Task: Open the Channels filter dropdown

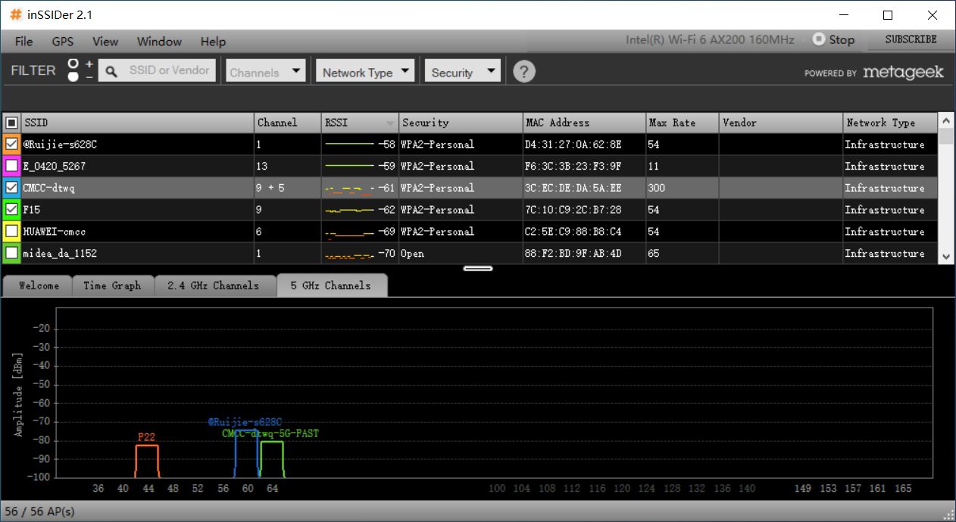Action: [266, 72]
